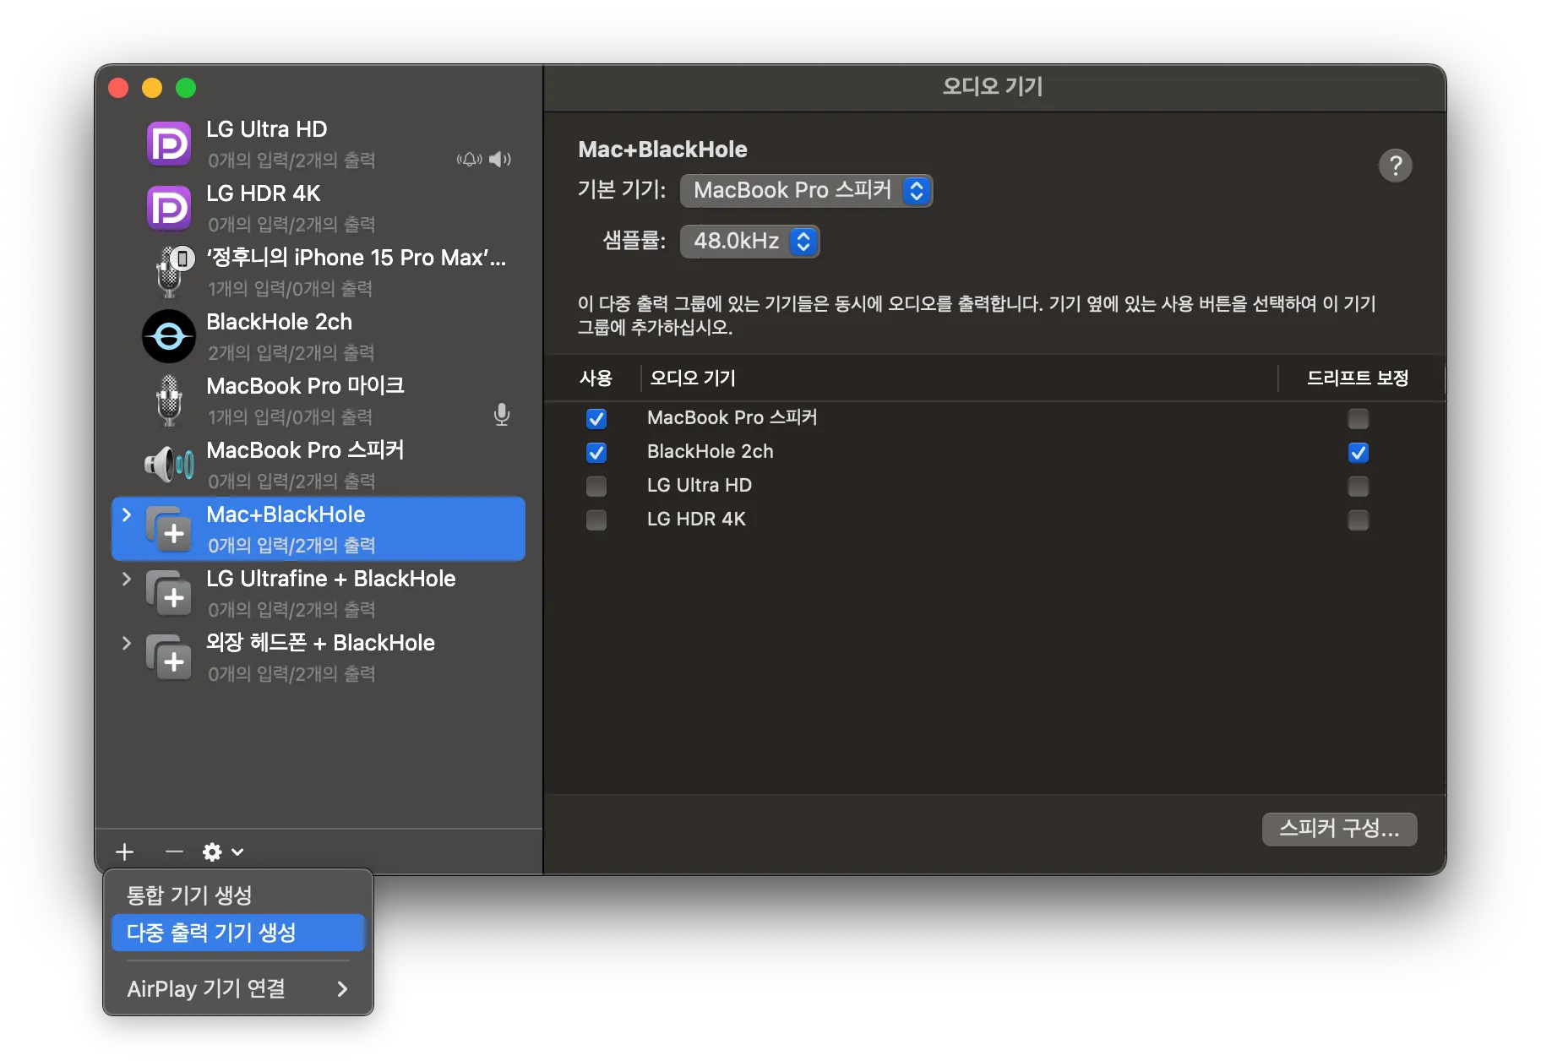1541x1061 pixels.
Task: Enable drift correction for LG HDR 4K
Action: (x=1359, y=520)
